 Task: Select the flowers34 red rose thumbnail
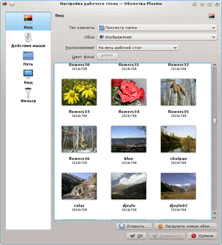pos(129,92)
